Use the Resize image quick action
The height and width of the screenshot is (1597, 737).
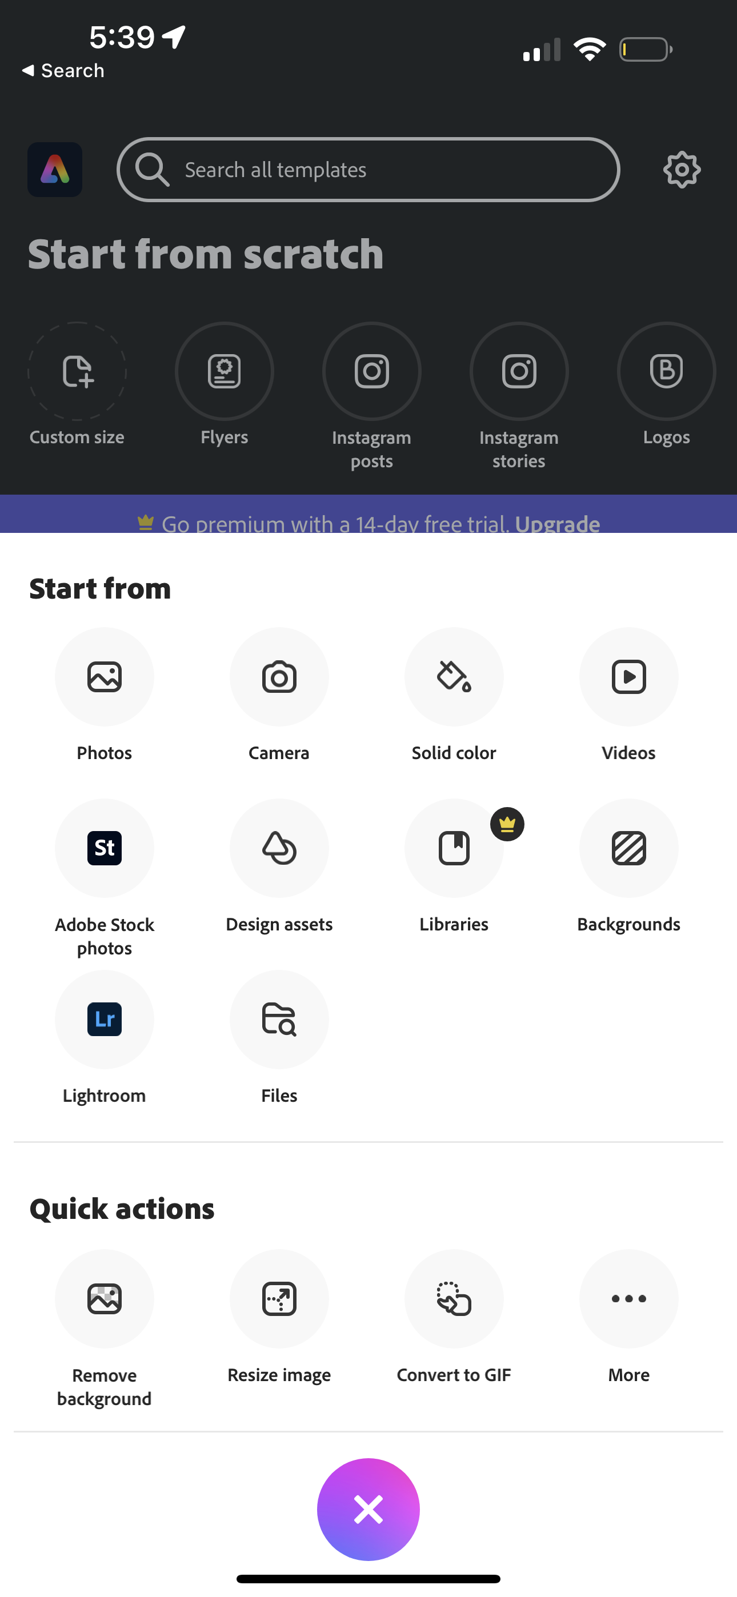point(279,1300)
